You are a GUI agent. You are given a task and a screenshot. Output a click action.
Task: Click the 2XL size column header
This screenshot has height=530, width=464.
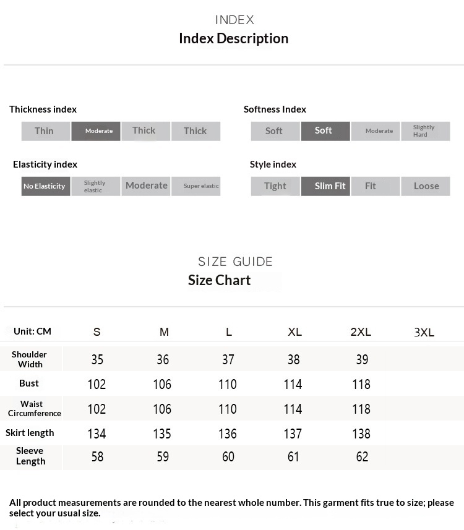point(361,332)
